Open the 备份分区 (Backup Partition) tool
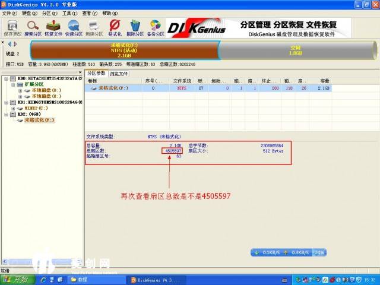This screenshot has width=380, height=285. point(156,26)
